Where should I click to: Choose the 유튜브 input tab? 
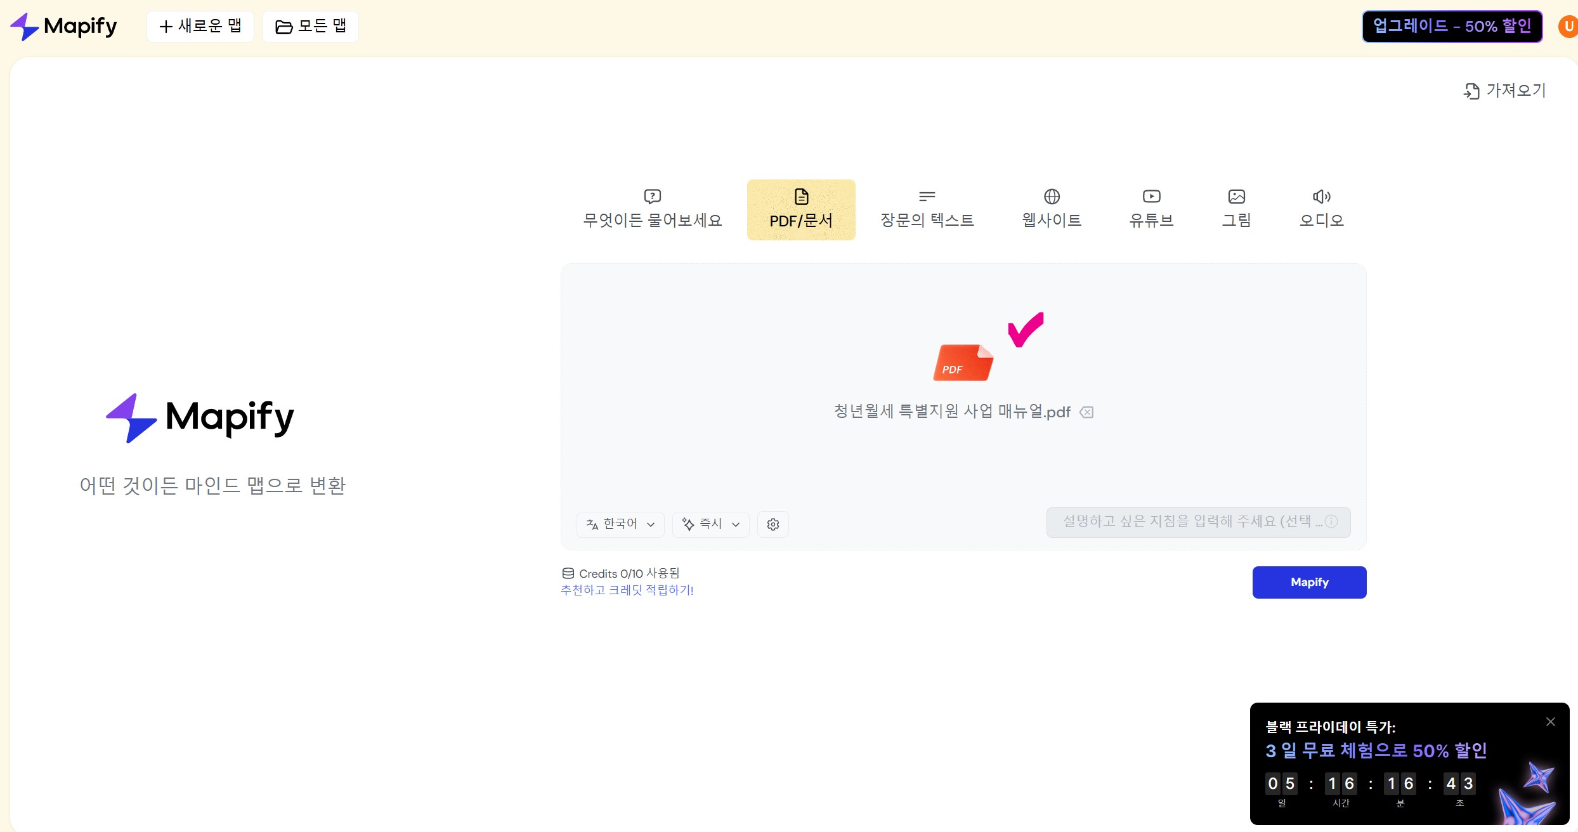pyautogui.click(x=1151, y=209)
